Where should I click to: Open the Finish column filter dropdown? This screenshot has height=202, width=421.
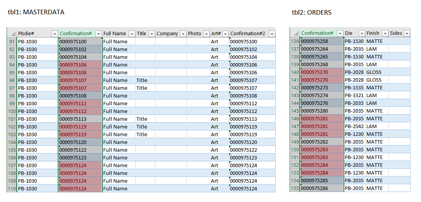[x=385, y=33]
